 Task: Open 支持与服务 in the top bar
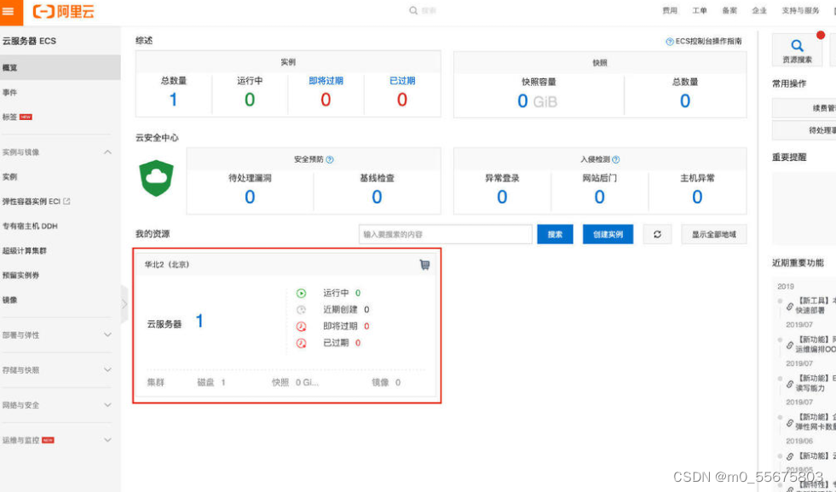(x=801, y=10)
